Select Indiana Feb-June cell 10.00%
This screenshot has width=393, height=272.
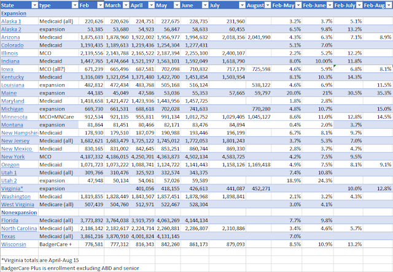pos(317,61)
